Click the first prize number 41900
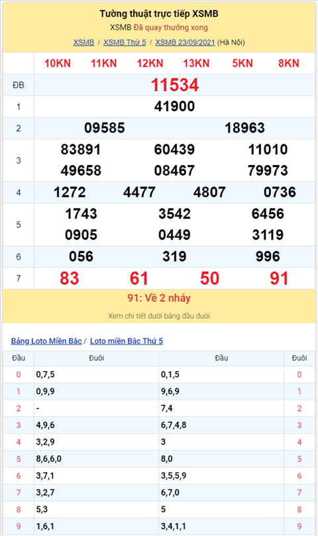318x536 pixels. point(174,106)
